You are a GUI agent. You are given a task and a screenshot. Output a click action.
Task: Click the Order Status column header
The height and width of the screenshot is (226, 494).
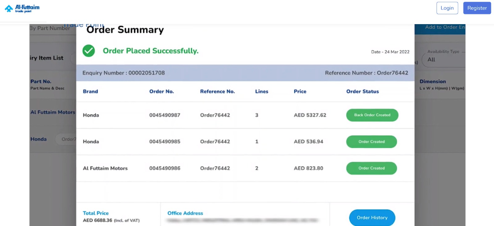pyautogui.click(x=363, y=91)
